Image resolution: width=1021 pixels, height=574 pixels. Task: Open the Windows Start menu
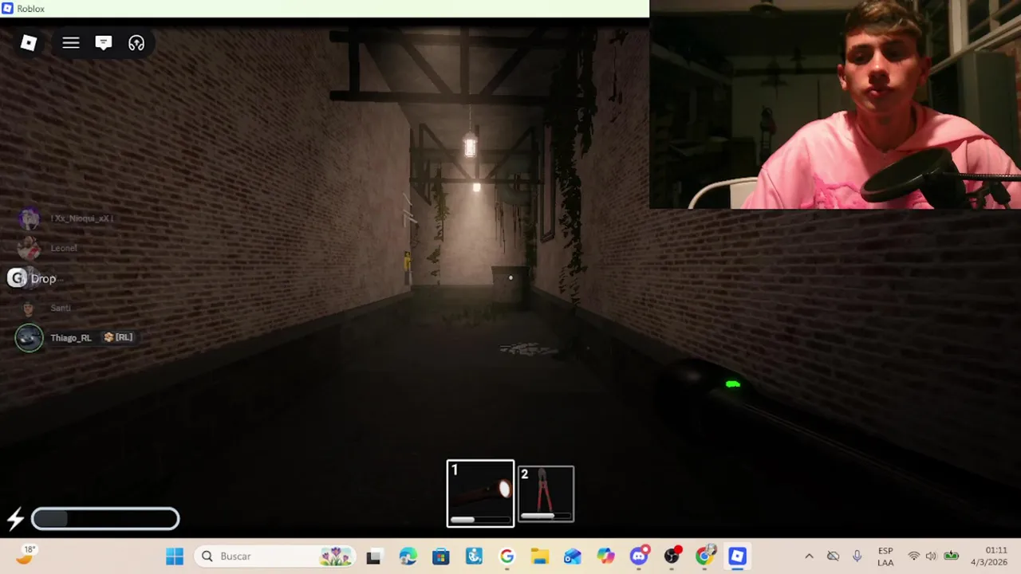[x=175, y=556]
